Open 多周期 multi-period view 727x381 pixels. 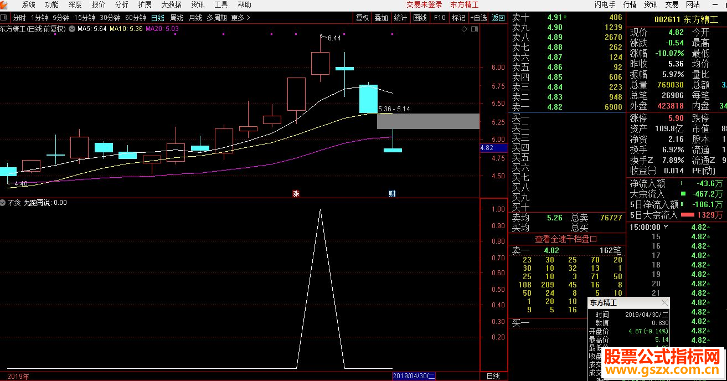point(217,18)
